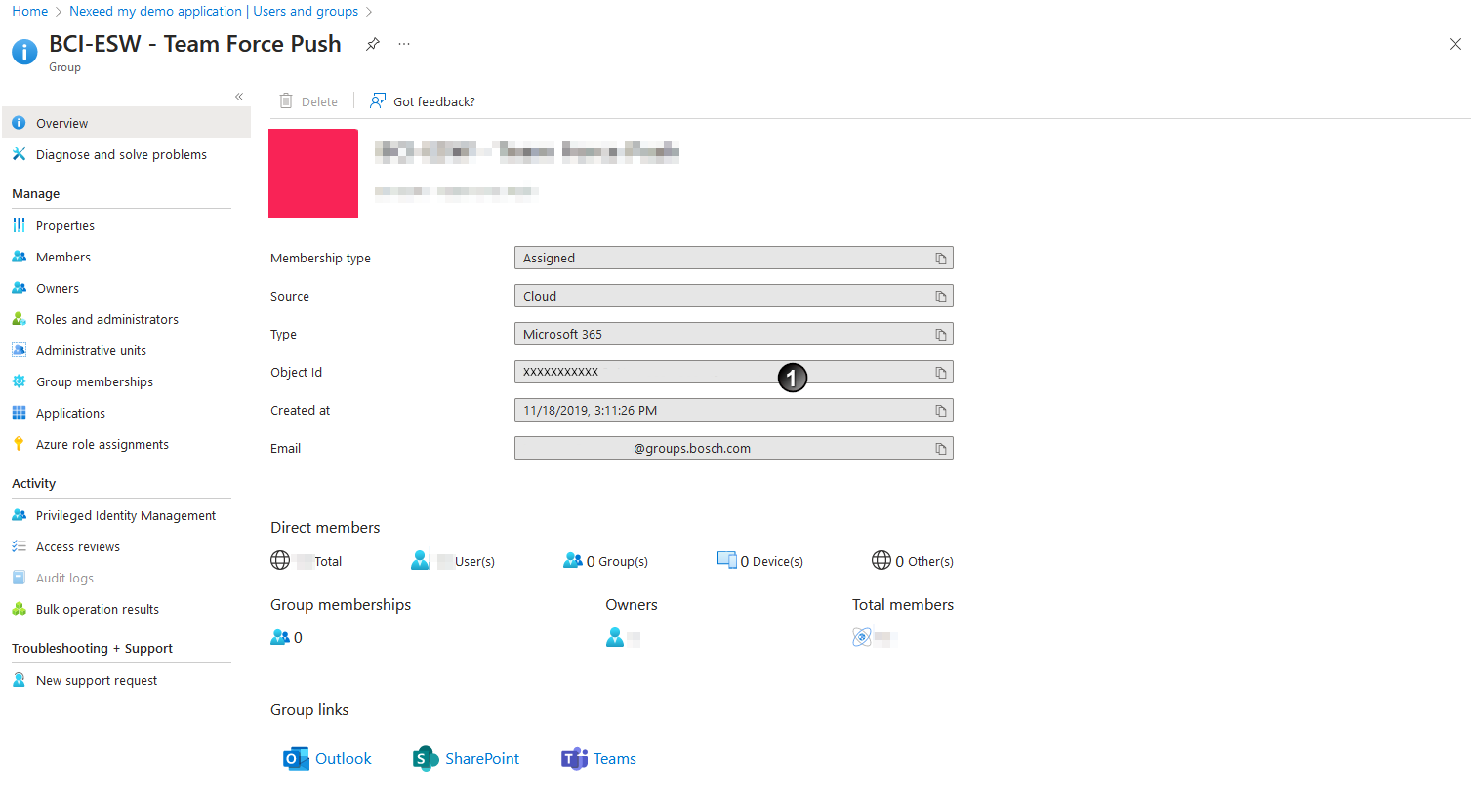Create a new support request
The width and height of the screenshot is (1475, 803).
point(96,679)
